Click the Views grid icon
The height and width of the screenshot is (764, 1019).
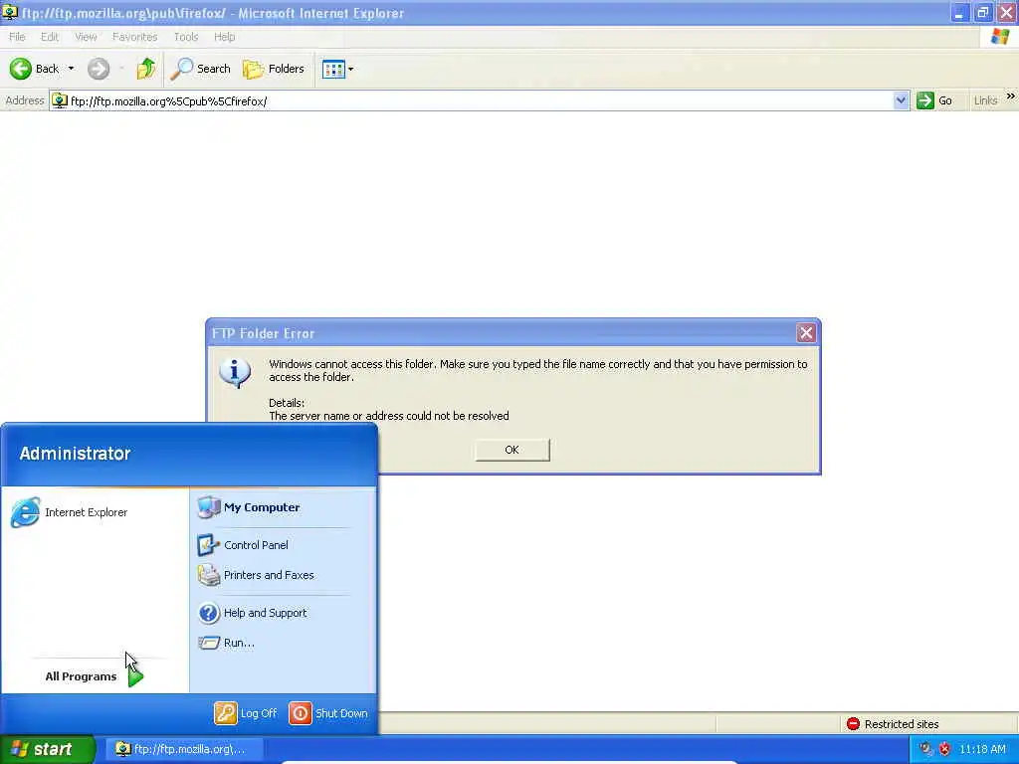333,69
